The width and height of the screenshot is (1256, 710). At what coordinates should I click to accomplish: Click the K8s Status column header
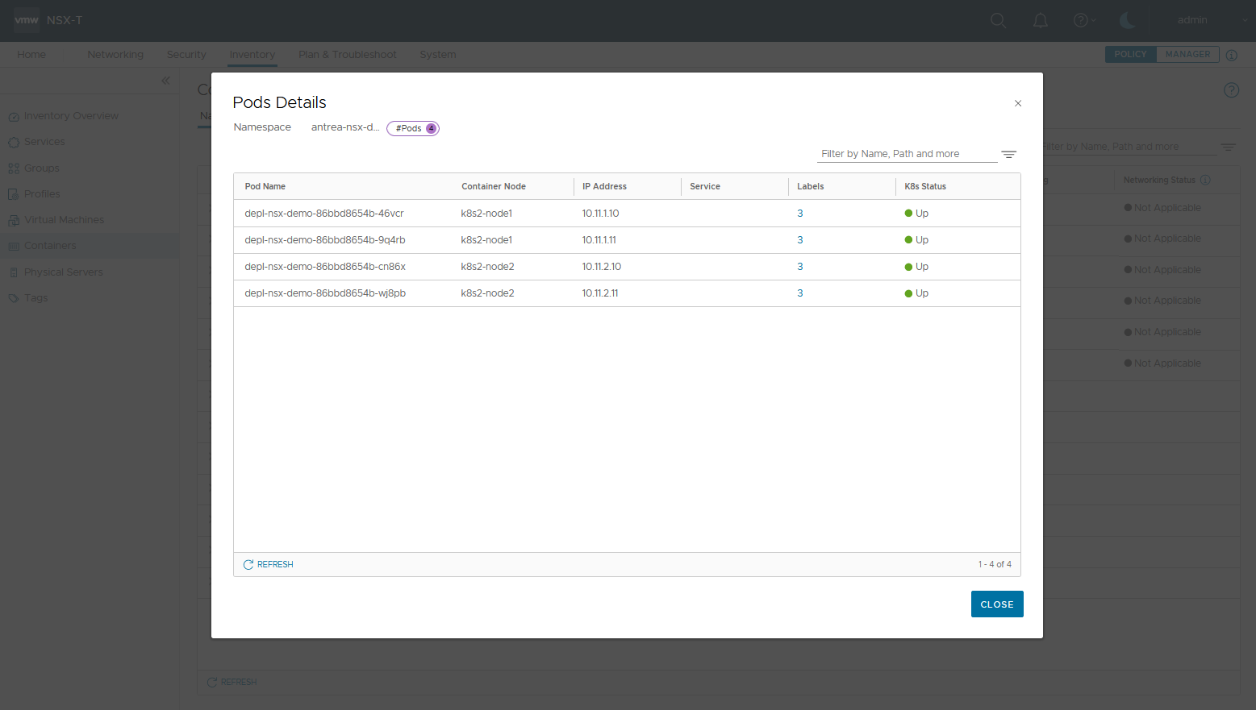(925, 186)
